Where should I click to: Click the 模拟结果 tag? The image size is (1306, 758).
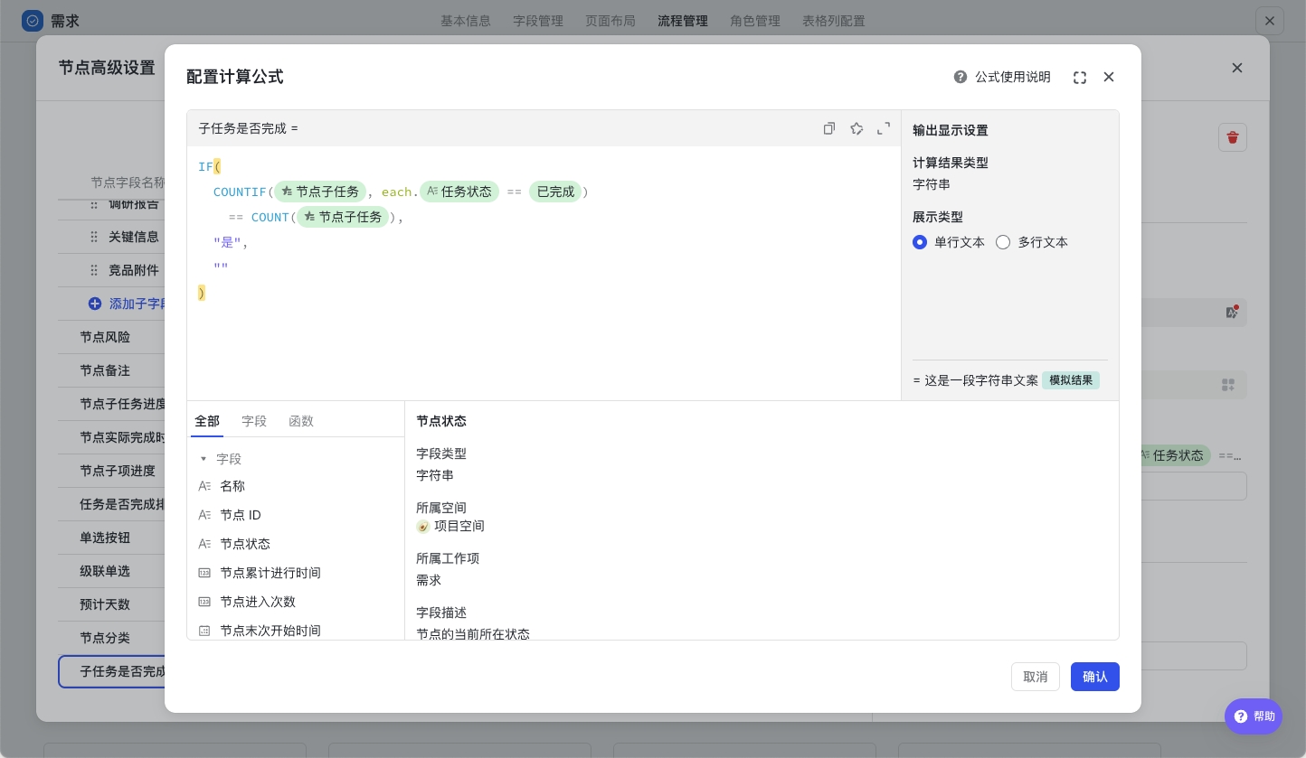click(1071, 380)
